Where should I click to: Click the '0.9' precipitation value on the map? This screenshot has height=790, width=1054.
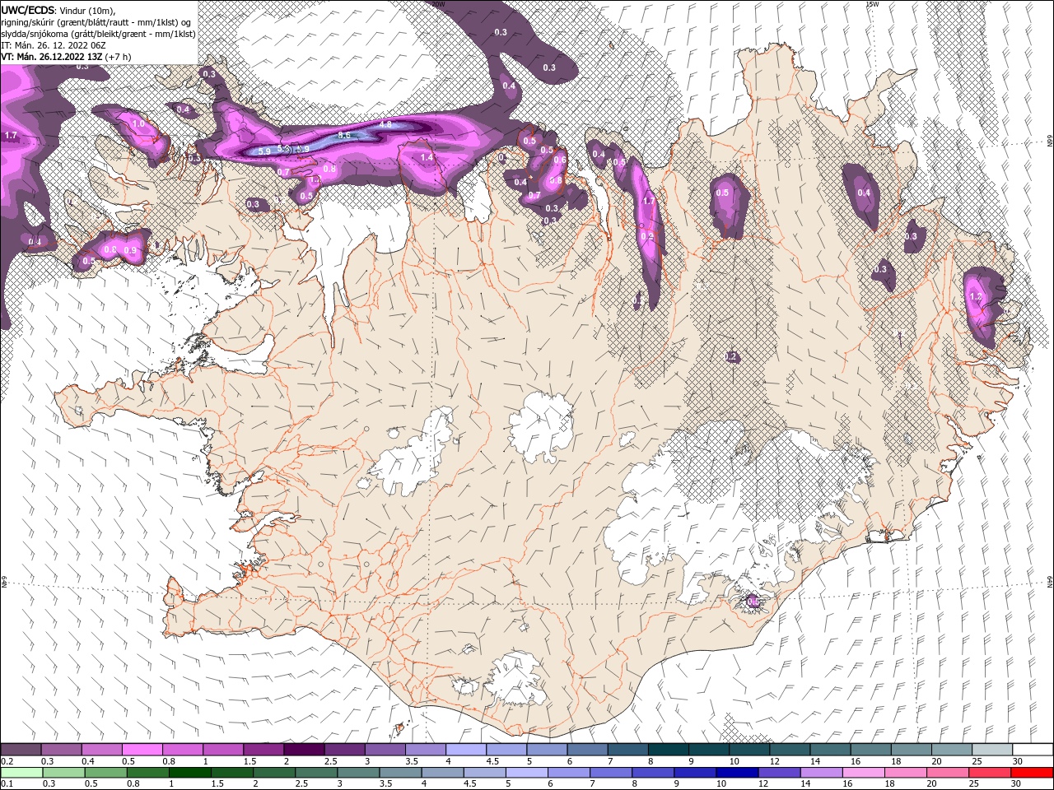coord(130,250)
